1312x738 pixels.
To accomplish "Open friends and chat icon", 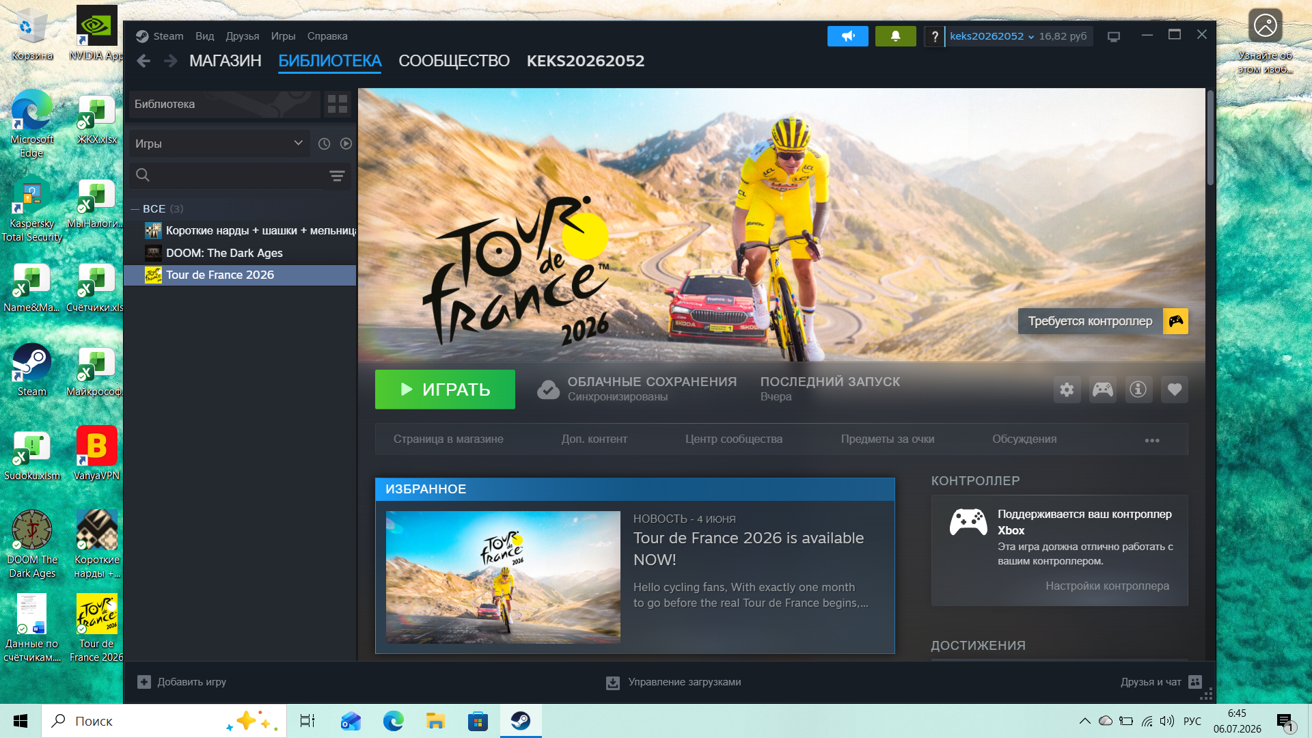I will tap(1195, 682).
